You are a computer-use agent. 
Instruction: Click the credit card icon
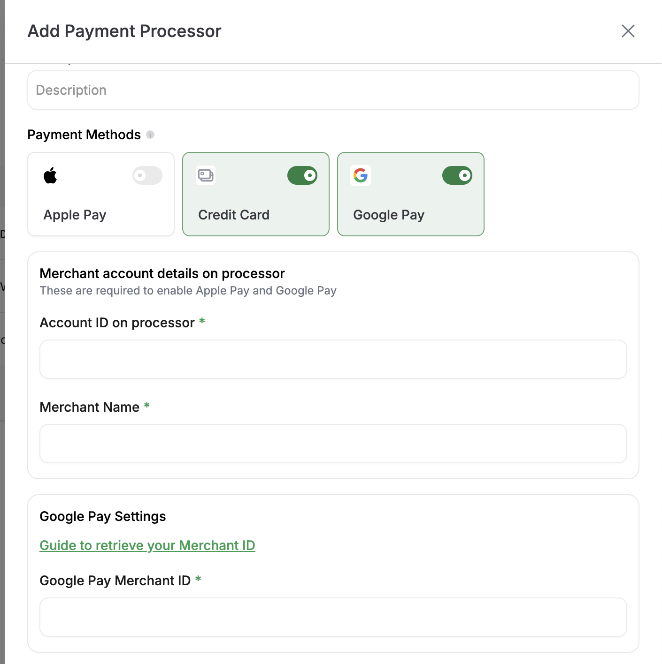tap(206, 175)
